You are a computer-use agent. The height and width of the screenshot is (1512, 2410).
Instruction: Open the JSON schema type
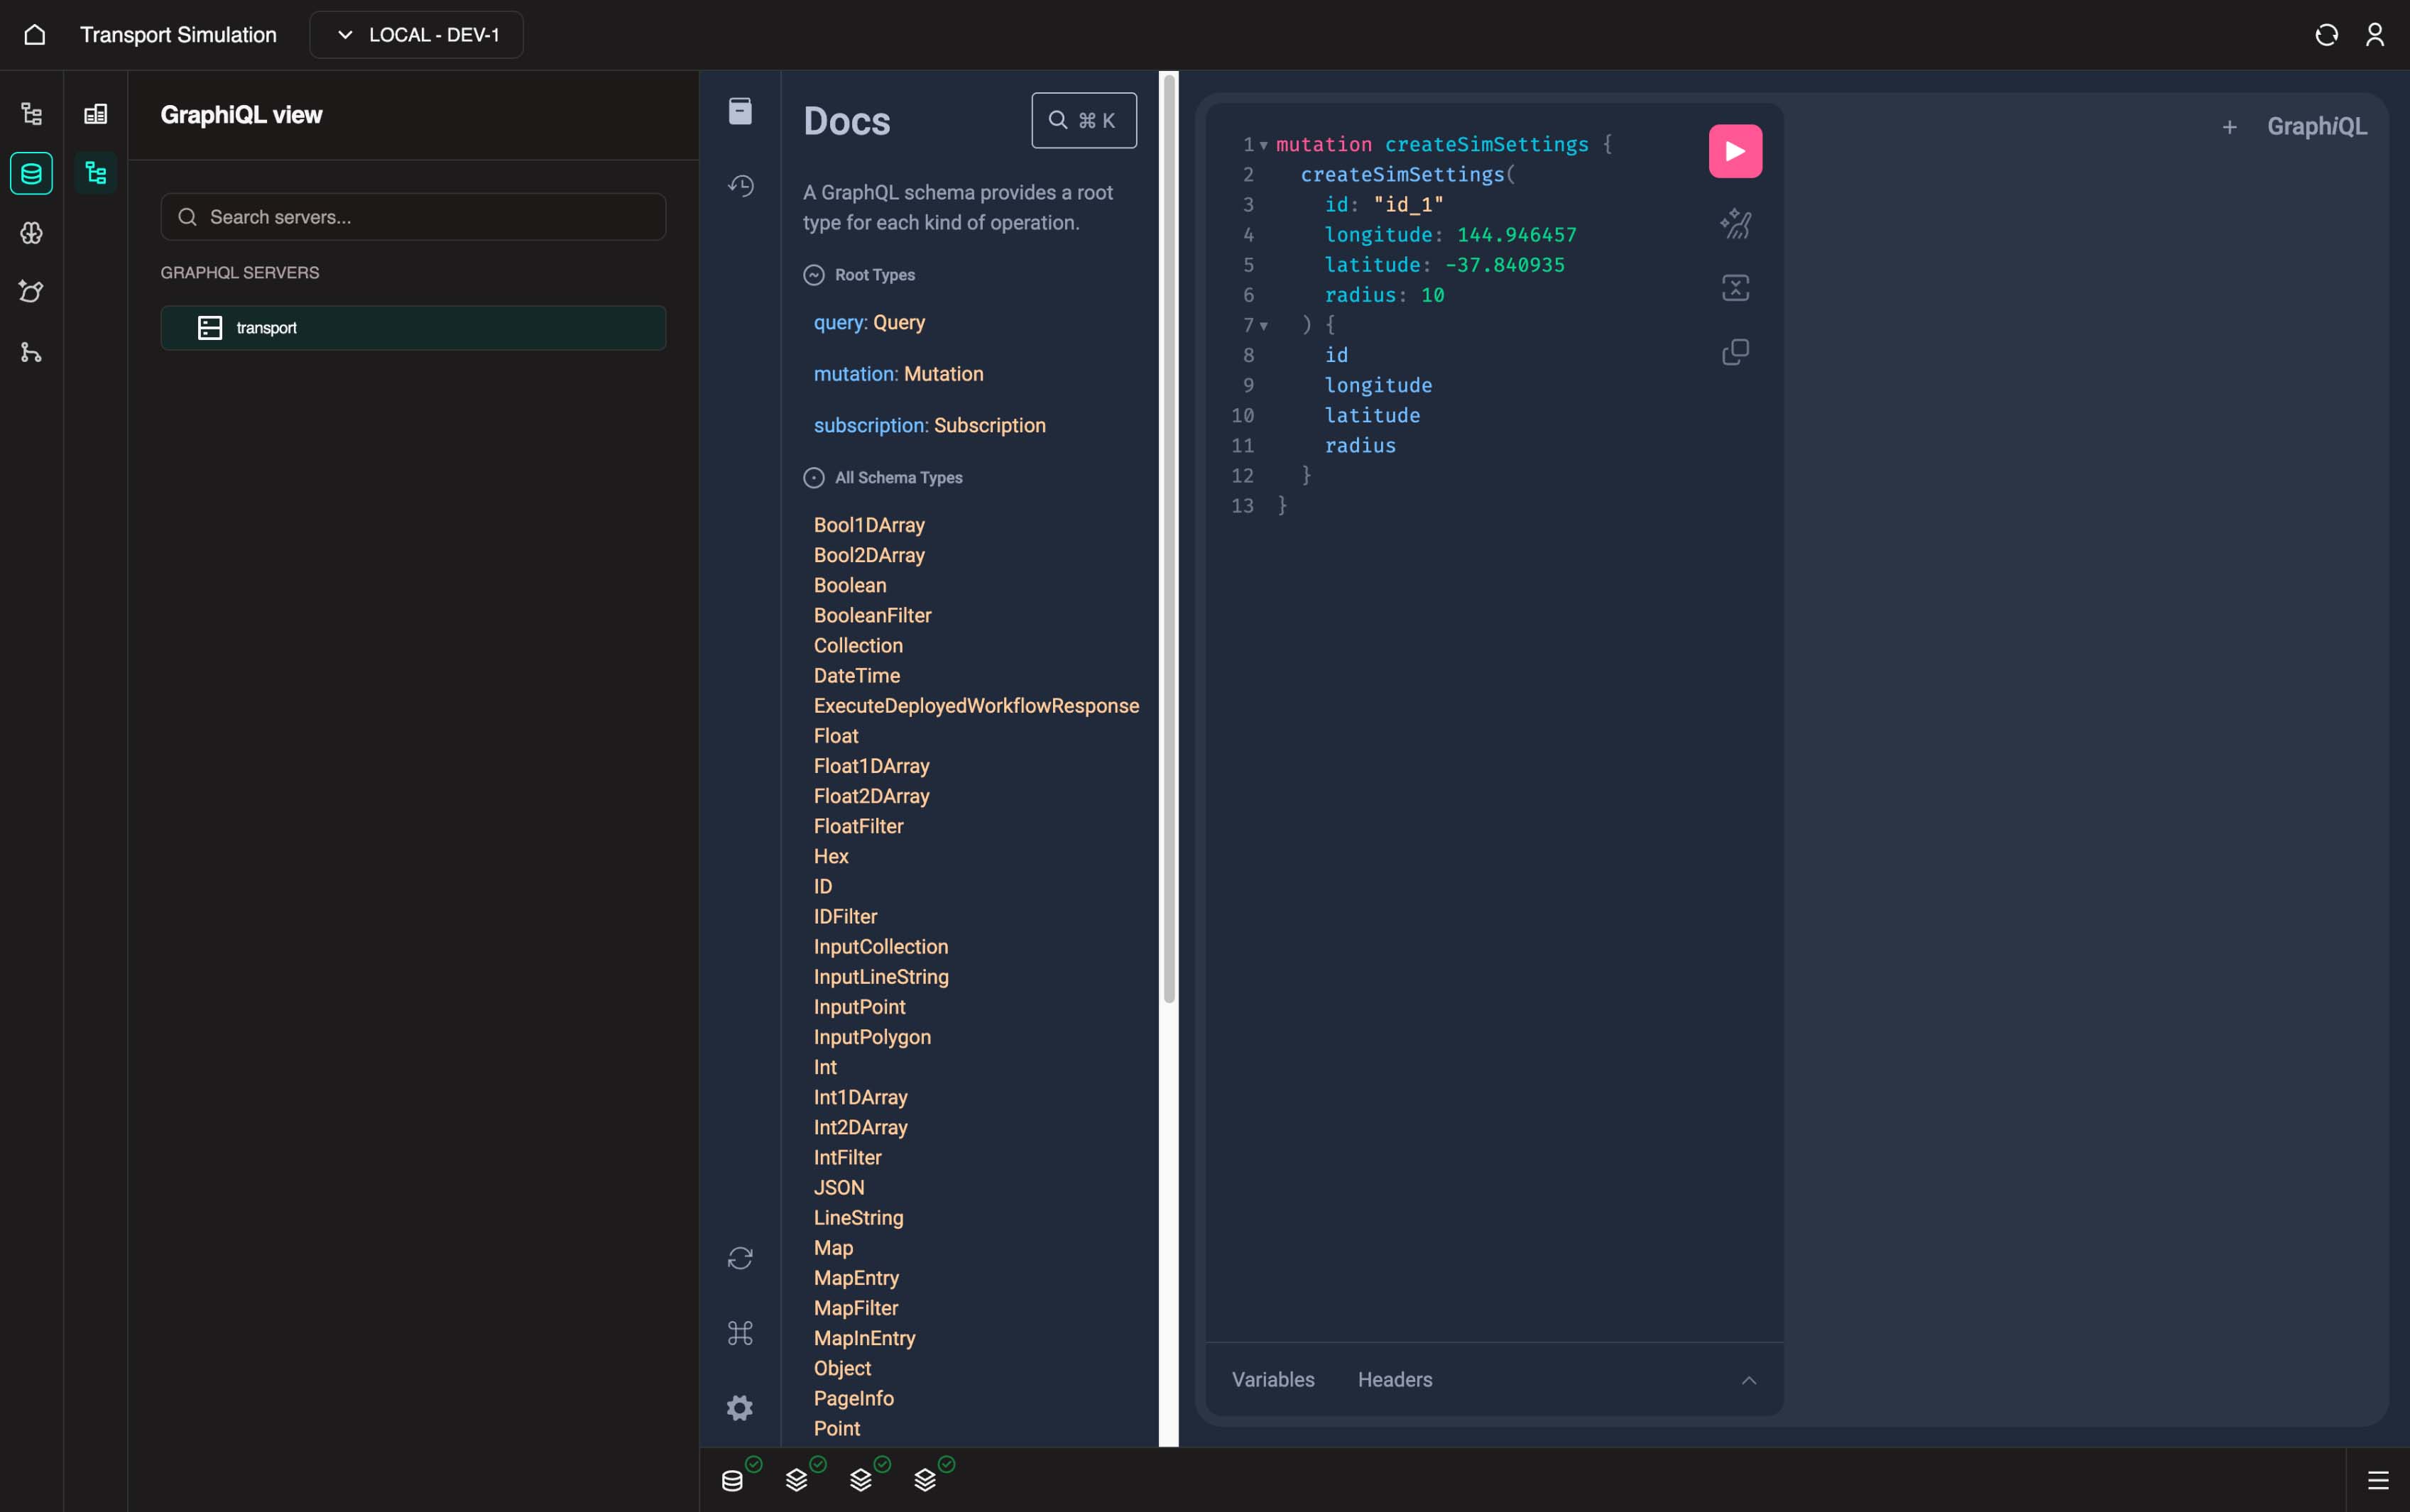(839, 1188)
